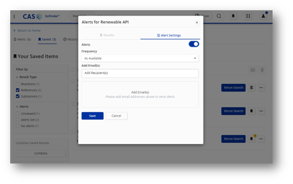Screen dimensions: 293x184
Task: Uncheck the References (2) filter
Action: pyautogui.click(x=18, y=90)
